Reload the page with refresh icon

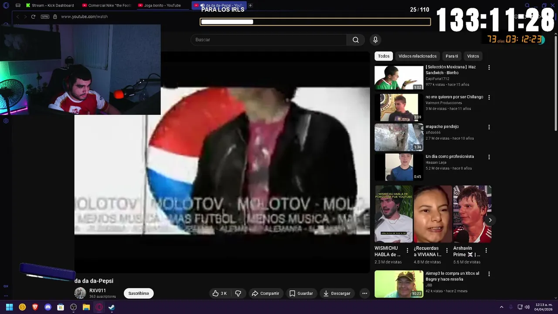pos(33,17)
